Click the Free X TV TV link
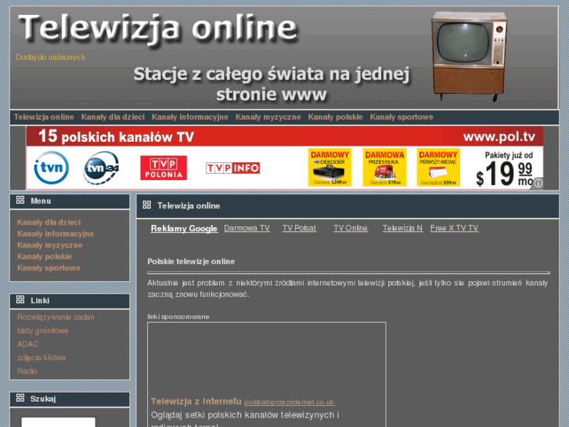 click(454, 228)
